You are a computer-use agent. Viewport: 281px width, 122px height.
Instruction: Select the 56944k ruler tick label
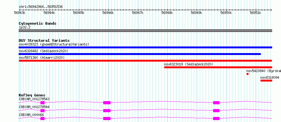pyautogui.click(x=49, y=13)
